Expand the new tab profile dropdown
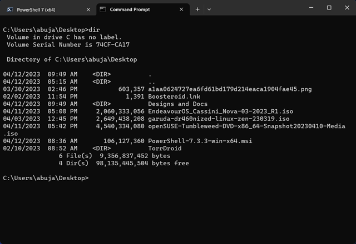 tap(209, 9)
